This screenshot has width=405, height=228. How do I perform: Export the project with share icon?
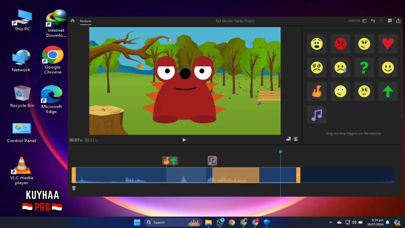coord(398,21)
